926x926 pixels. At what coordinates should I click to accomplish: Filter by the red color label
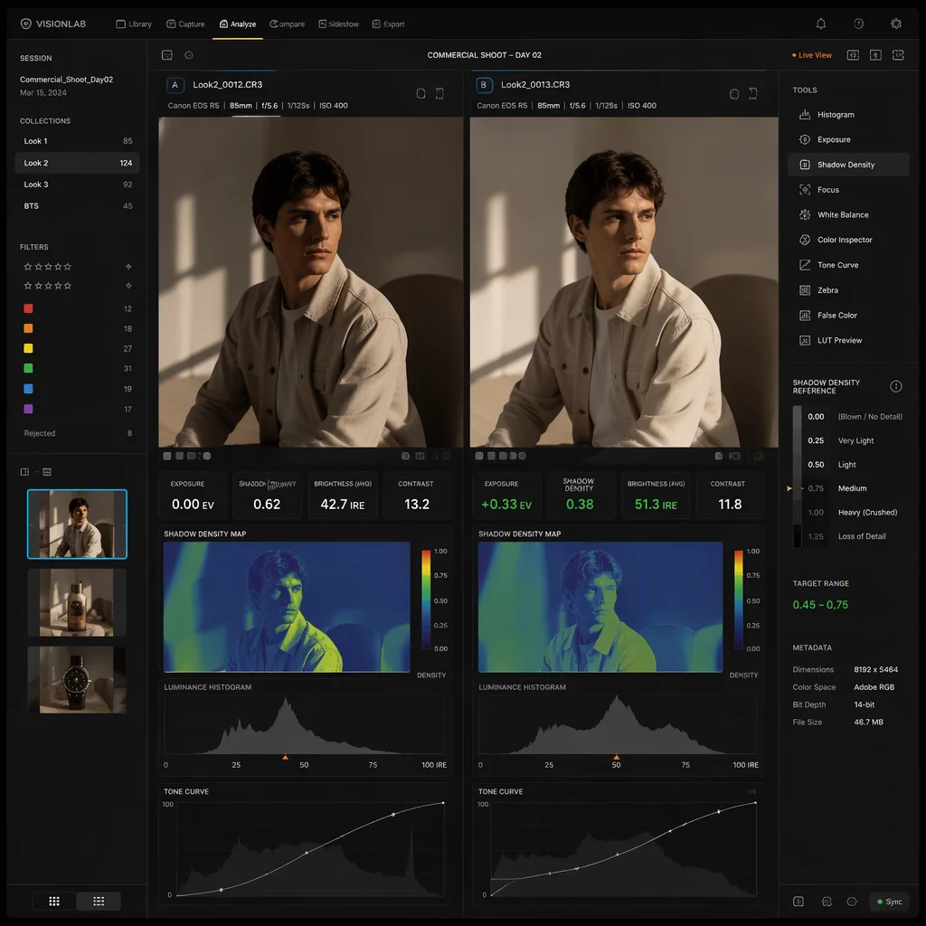[x=28, y=308]
